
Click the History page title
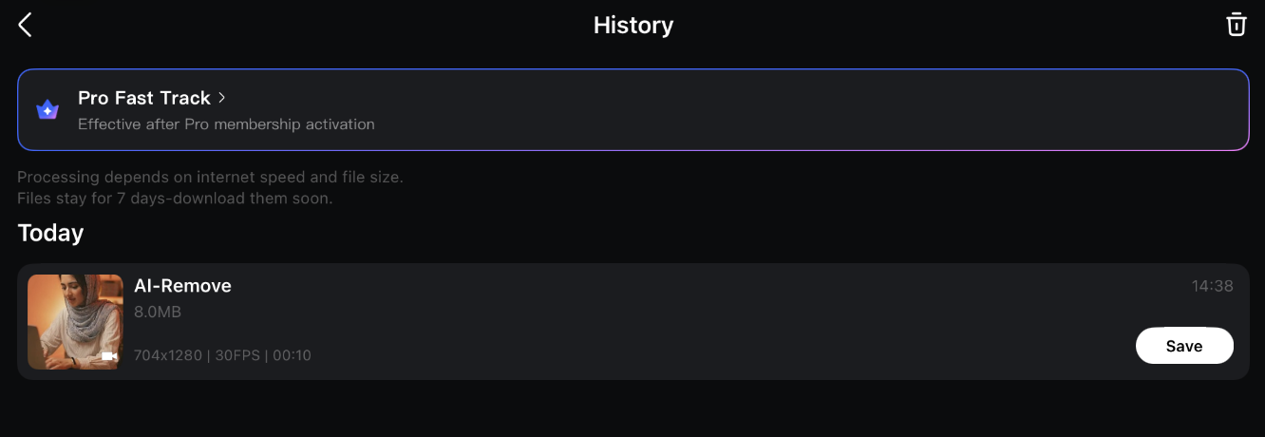coord(632,25)
